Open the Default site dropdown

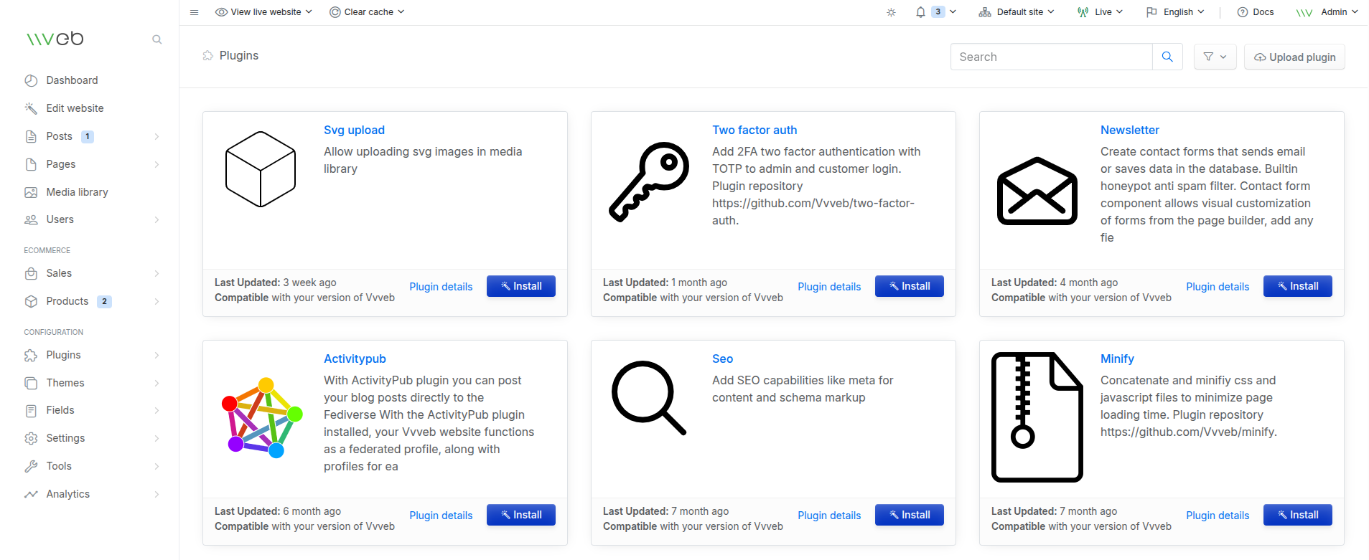[x=1017, y=12]
